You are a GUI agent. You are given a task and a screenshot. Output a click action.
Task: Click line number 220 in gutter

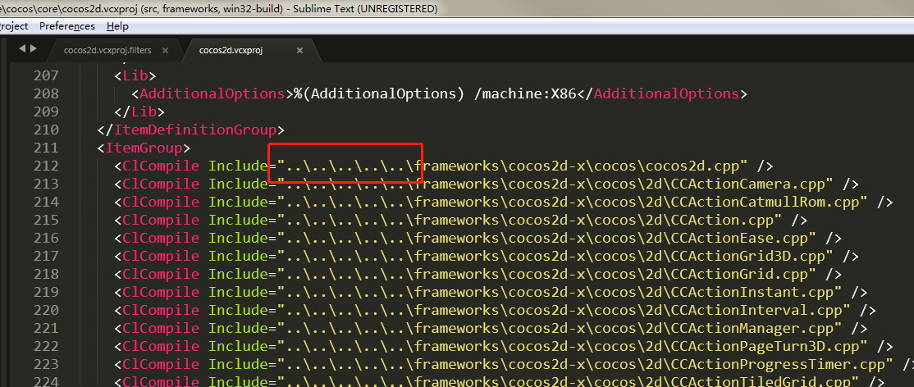pyautogui.click(x=45, y=311)
